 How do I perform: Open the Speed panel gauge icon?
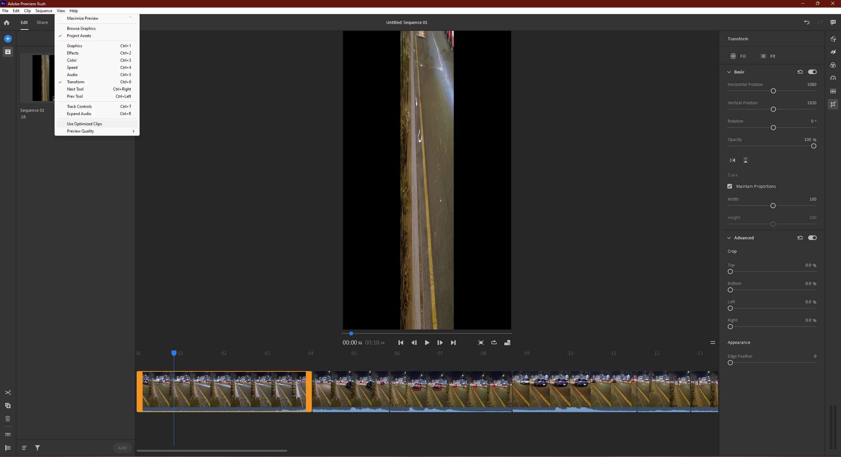pyautogui.click(x=833, y=78)
